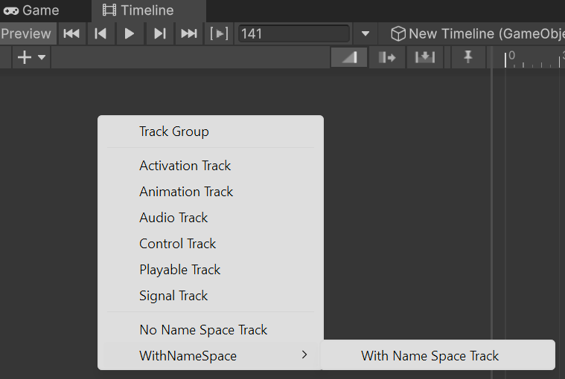Enable the Ripple edit mode icon
Image resolution: width=565 pixels, height=379 pixels.
pyautogui.click(x=387, y=57)
